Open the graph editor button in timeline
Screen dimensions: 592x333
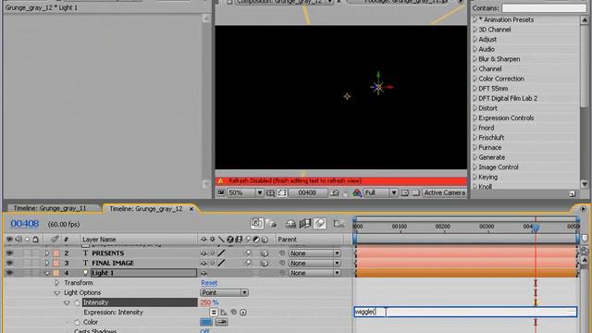click(x=339, y=224)
